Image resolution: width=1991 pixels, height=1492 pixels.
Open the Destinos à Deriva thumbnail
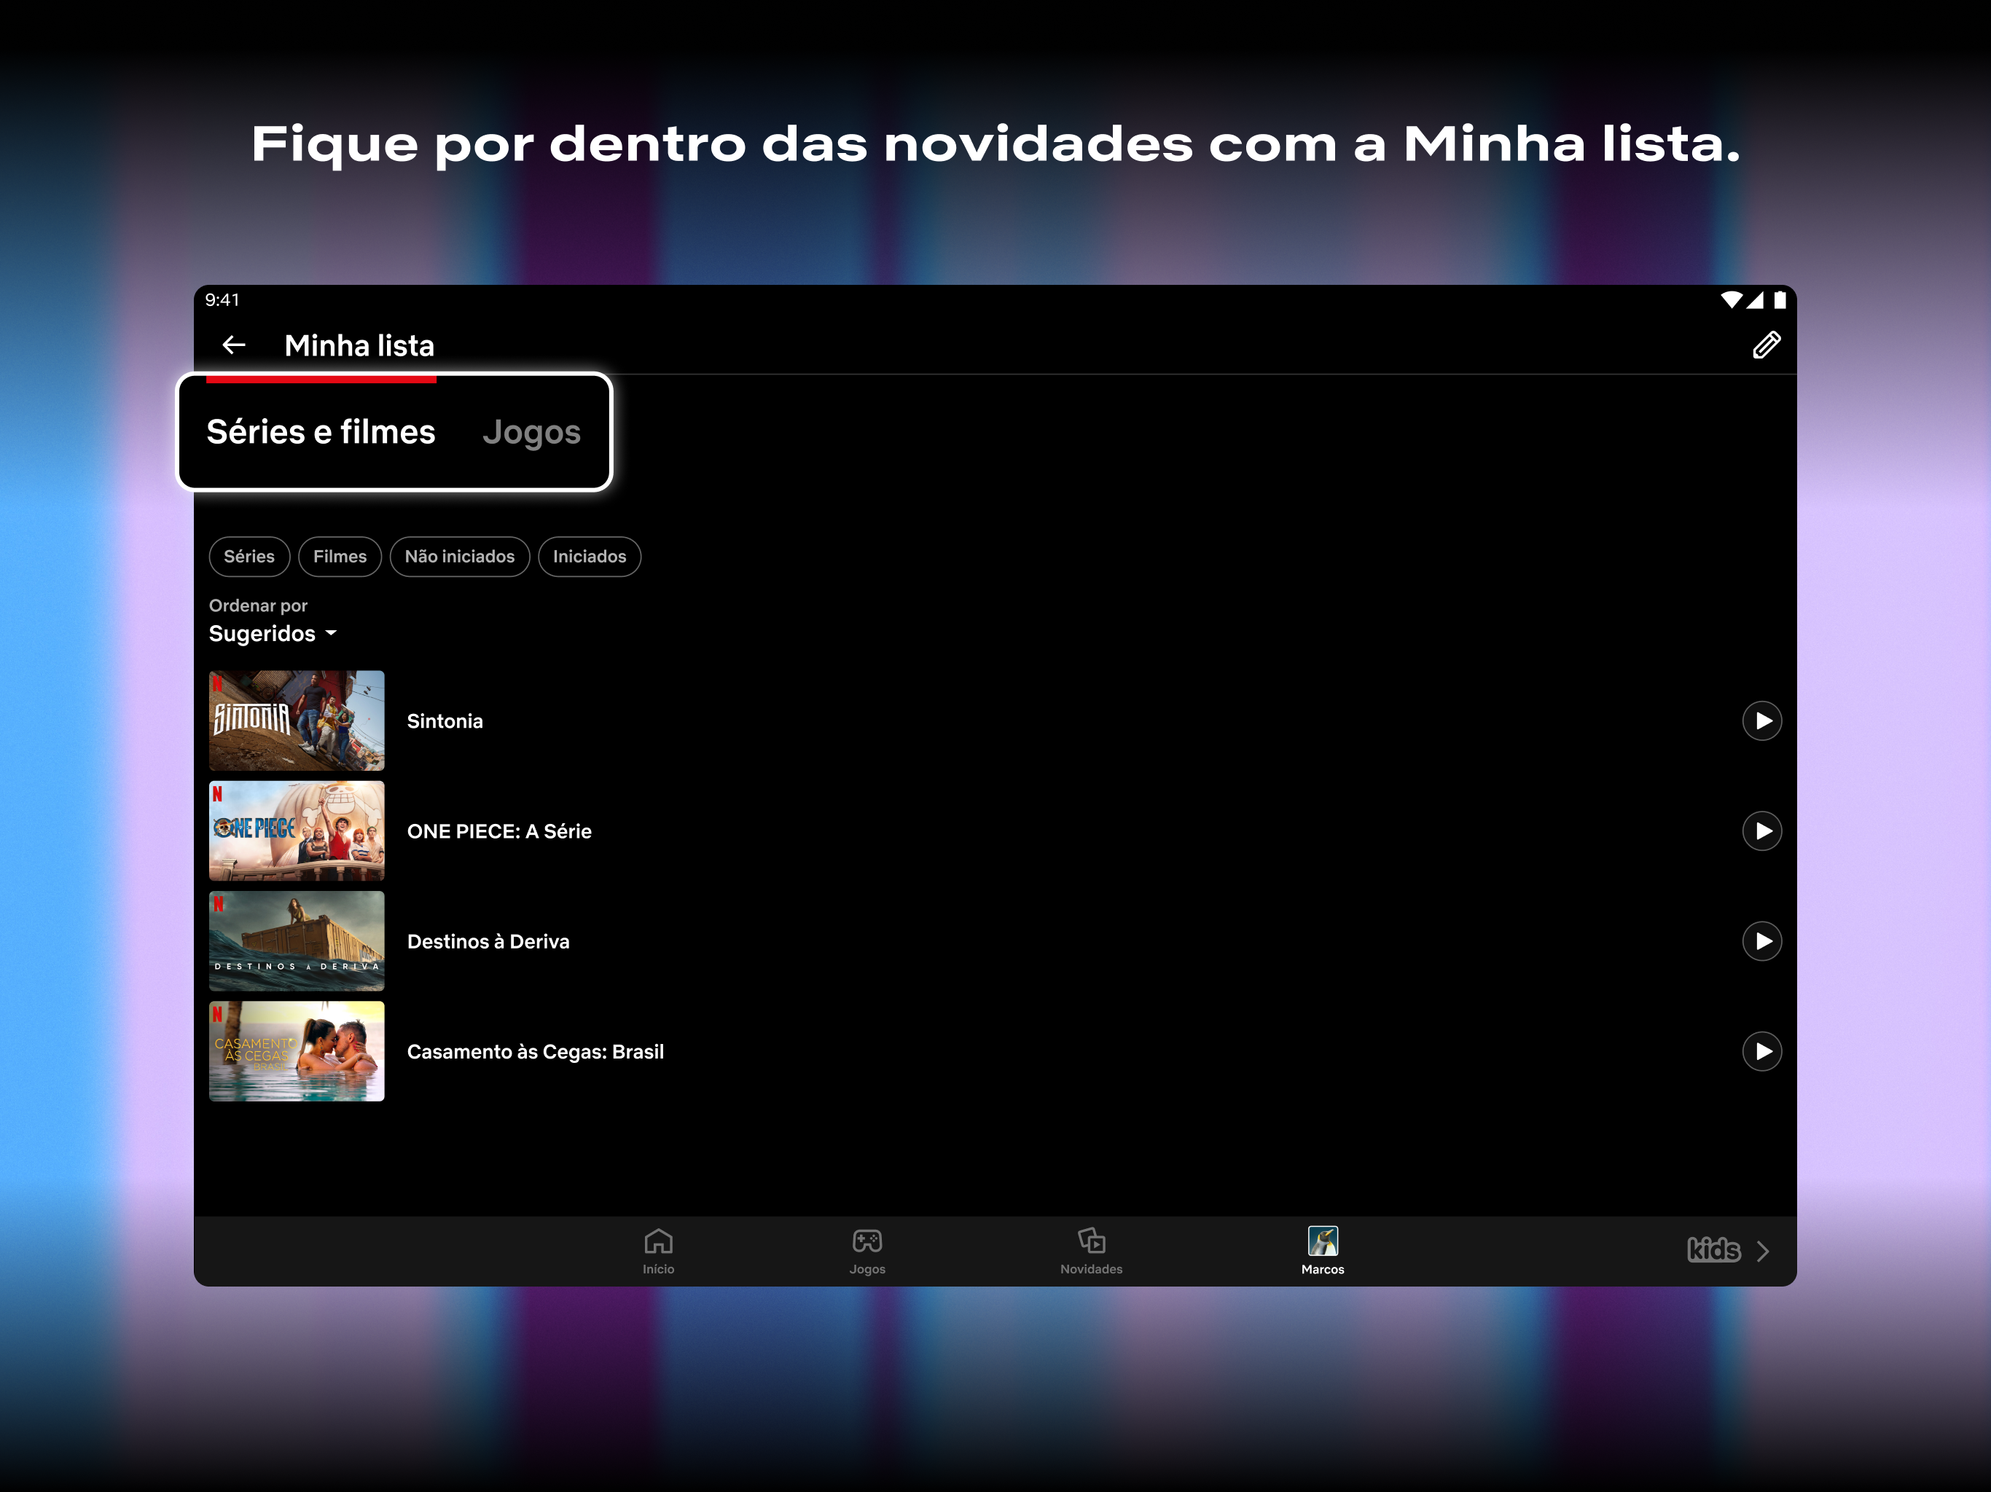296,941
